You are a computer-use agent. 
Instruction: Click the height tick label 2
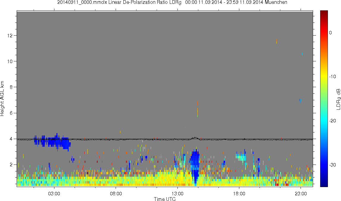coord(11,165)
